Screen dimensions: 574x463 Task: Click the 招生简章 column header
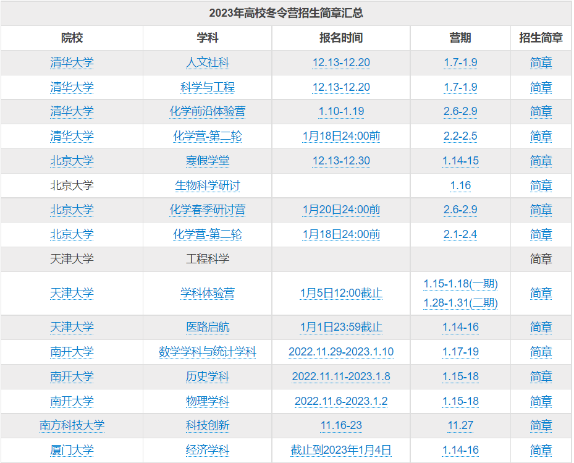pyautogui.click(x=541, y=38)
